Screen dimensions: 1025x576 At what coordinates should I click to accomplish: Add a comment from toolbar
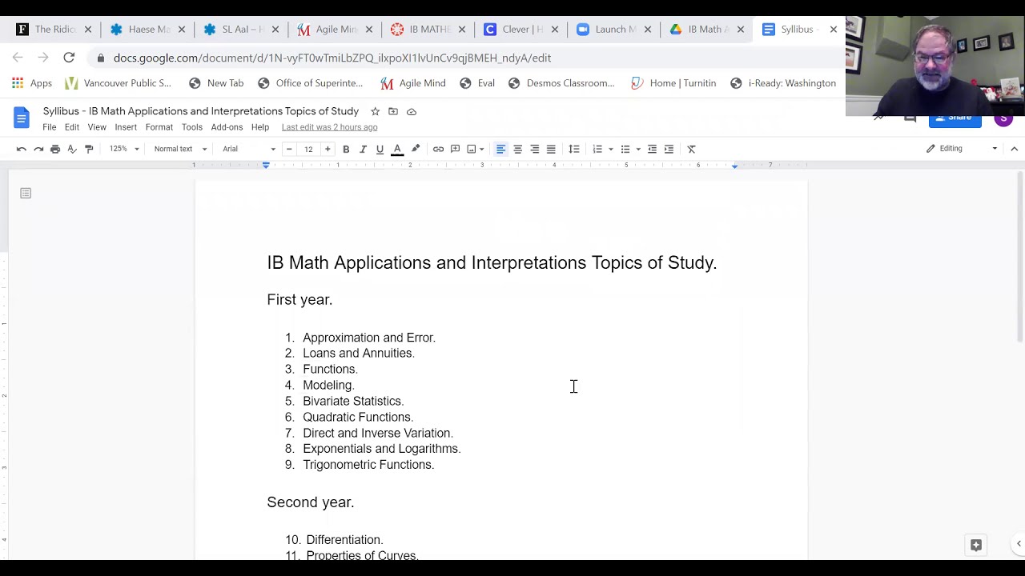455,149
